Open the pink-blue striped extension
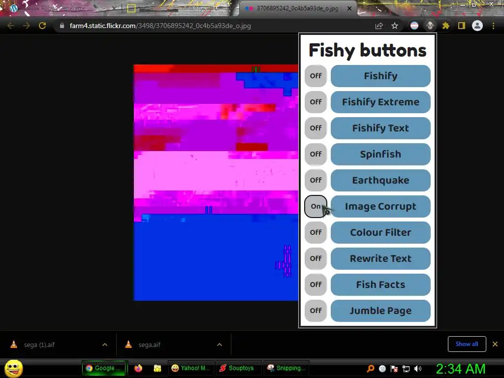This screenshot has height=378, width=504. [414, 26]
